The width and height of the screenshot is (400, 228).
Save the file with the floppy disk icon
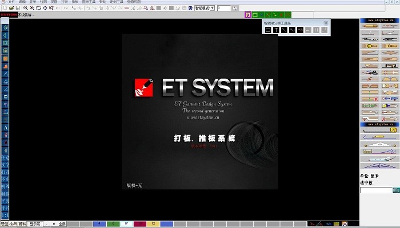click(18, 8)
